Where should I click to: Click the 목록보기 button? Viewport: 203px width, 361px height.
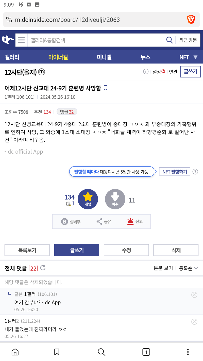coord(27,250)
